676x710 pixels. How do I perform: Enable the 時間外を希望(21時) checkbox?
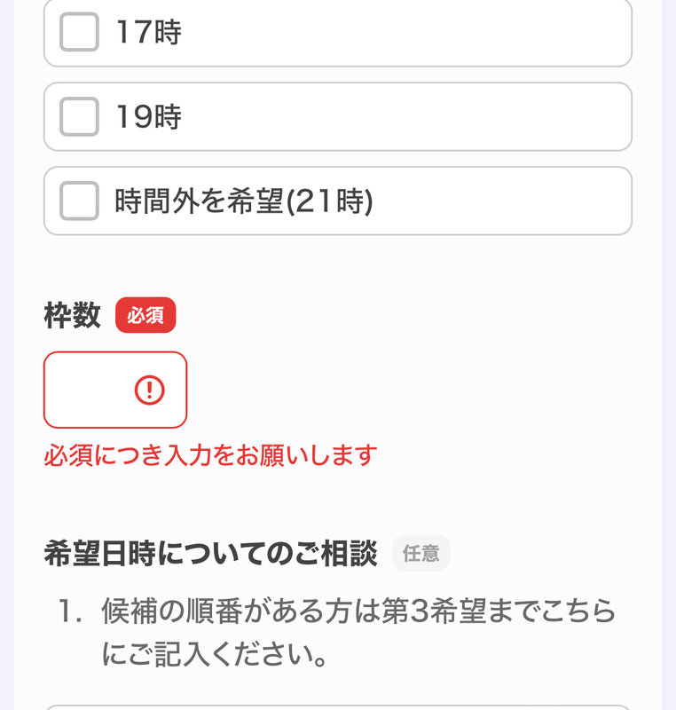pos(79,201)
